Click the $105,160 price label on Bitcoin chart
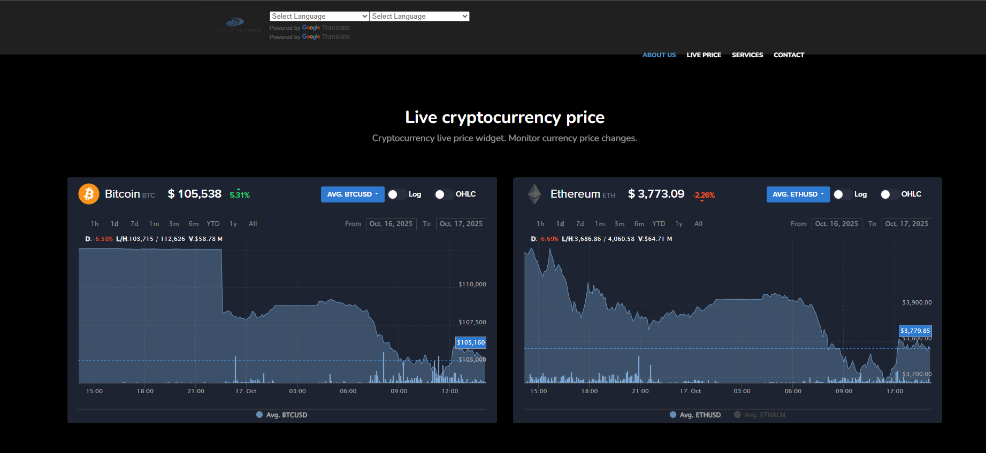Screen dimensions: 986x453 coord(471,342)
